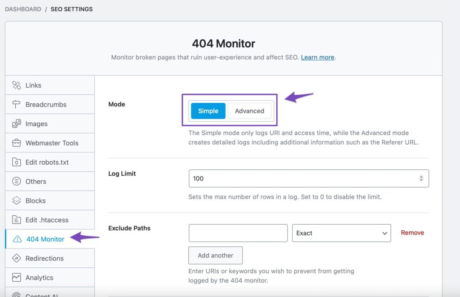The width and height of the screenshot is (460, 297).
Task: Click the Links broken-chain icon
Action: [17, 85]
